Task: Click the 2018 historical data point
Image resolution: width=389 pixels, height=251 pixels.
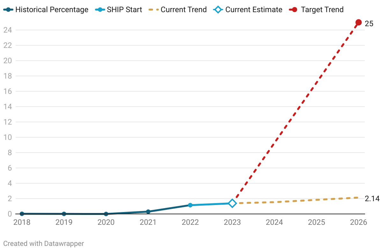Action: 22,214
